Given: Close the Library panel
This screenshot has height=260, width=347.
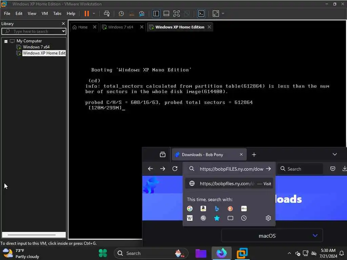Looking at the screenshot, I should 63,23.
